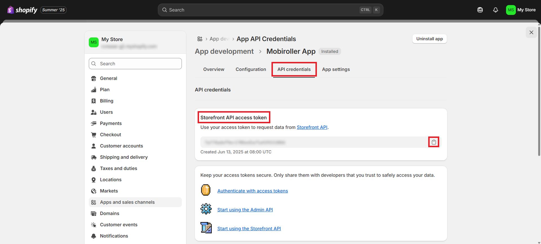Open General settings
Image resolution: width=541 pixels, height=244 pixels.
[x=135, y=78]
